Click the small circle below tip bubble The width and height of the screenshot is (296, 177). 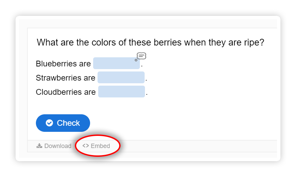[x=136, y=60]
